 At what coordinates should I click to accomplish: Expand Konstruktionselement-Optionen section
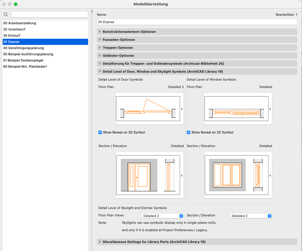197,32
